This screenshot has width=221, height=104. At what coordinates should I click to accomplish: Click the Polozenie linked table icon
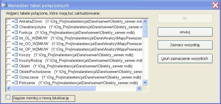(15, 83)
